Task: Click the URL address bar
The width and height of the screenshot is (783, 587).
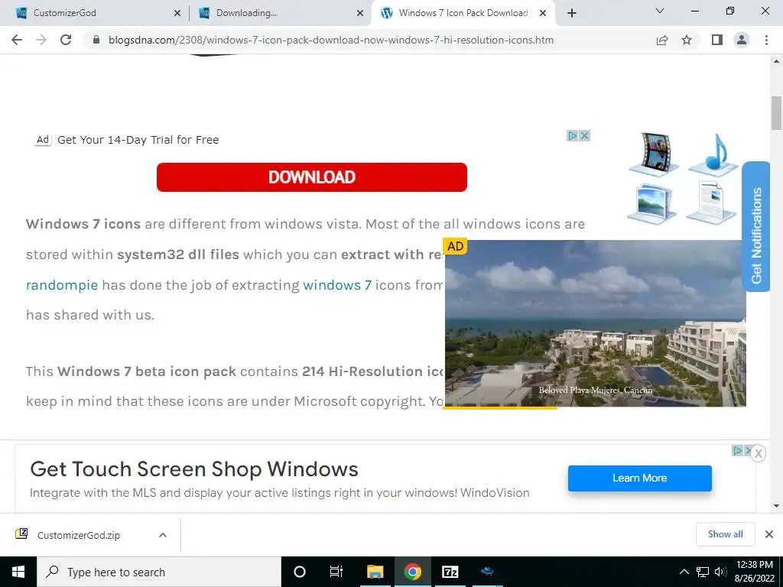Action: click(330, 40)
